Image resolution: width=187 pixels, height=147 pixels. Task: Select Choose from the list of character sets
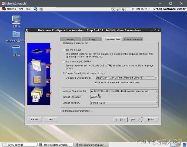coord(64,73)
